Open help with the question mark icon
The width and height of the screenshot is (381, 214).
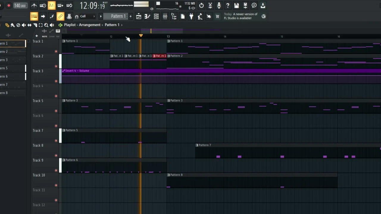[228, 5]
